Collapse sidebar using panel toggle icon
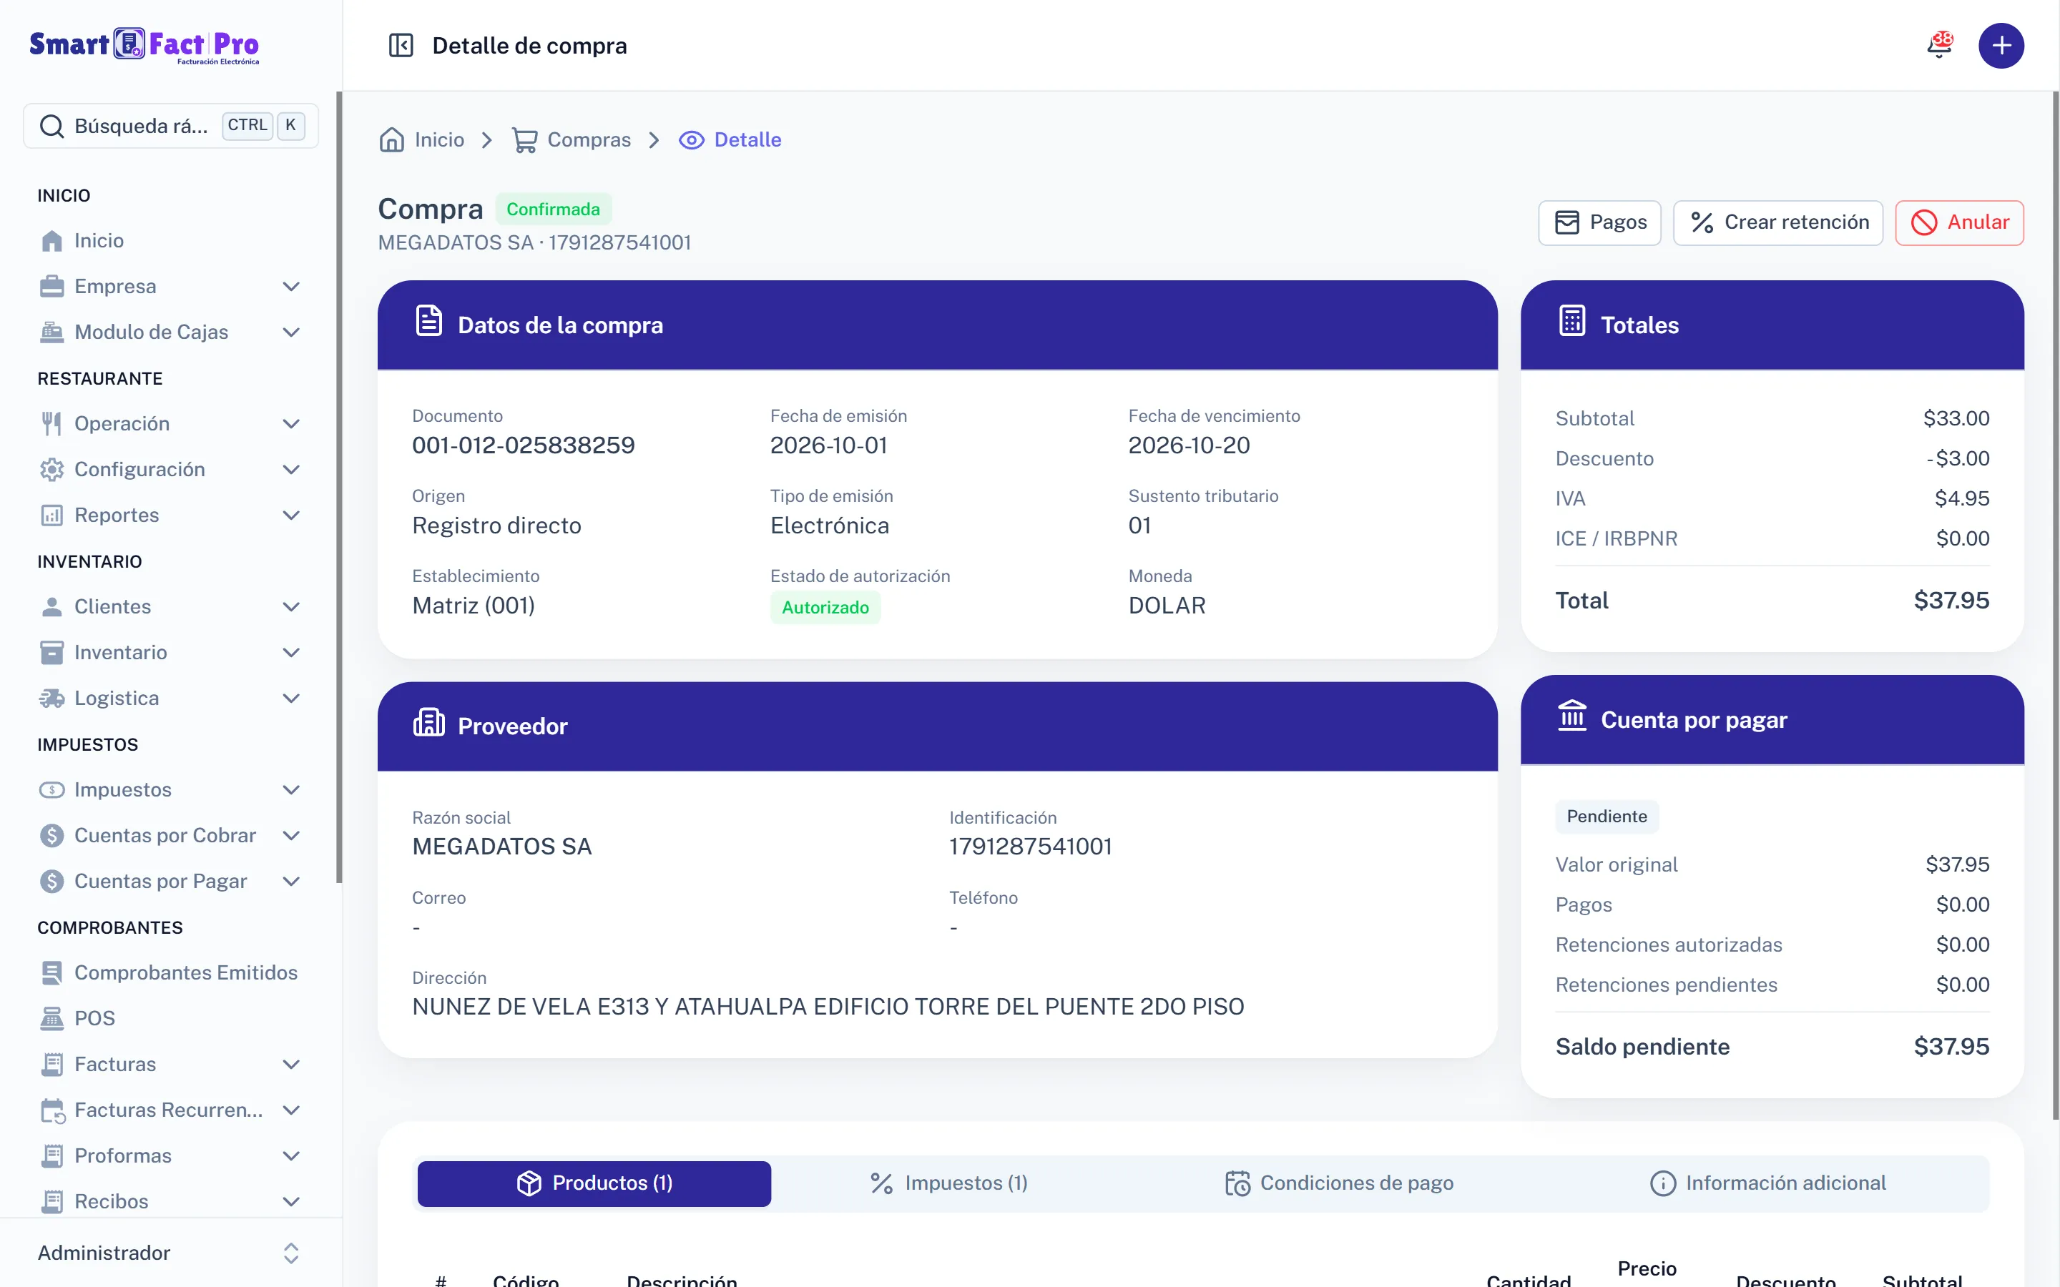2060x1287 pixels. click(x=400, y=45)
